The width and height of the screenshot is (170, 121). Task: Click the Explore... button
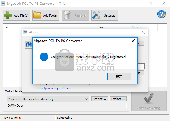point(118,99)
